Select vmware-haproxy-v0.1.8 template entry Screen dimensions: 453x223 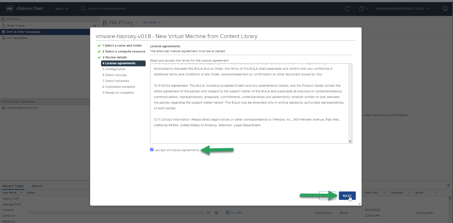(x=21, y=108)
